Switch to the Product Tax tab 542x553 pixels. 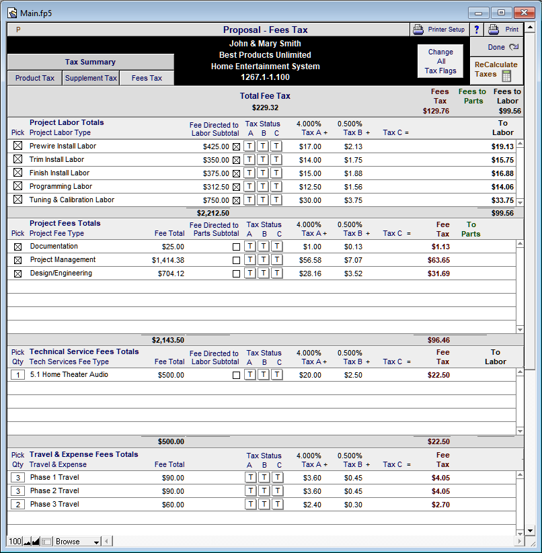[x=34, y=78]
